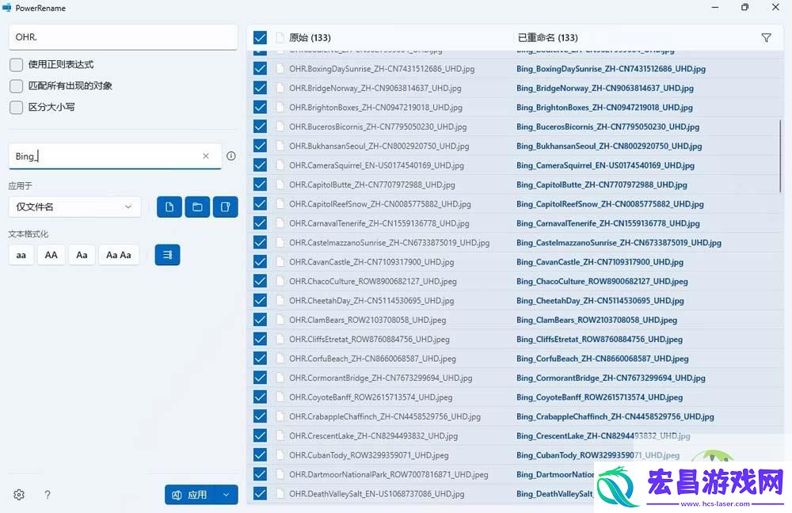This screenshot has height=513, width=792.
Task: Click the 应用 apply button
Action: click(x=190, y=495)
